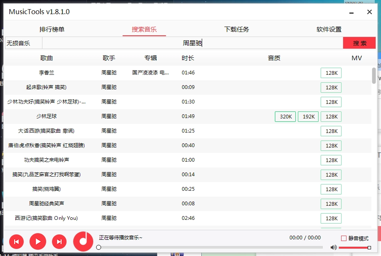Open the 软件设置 tab
Screen dimensions: 381x256
[330, 30]
